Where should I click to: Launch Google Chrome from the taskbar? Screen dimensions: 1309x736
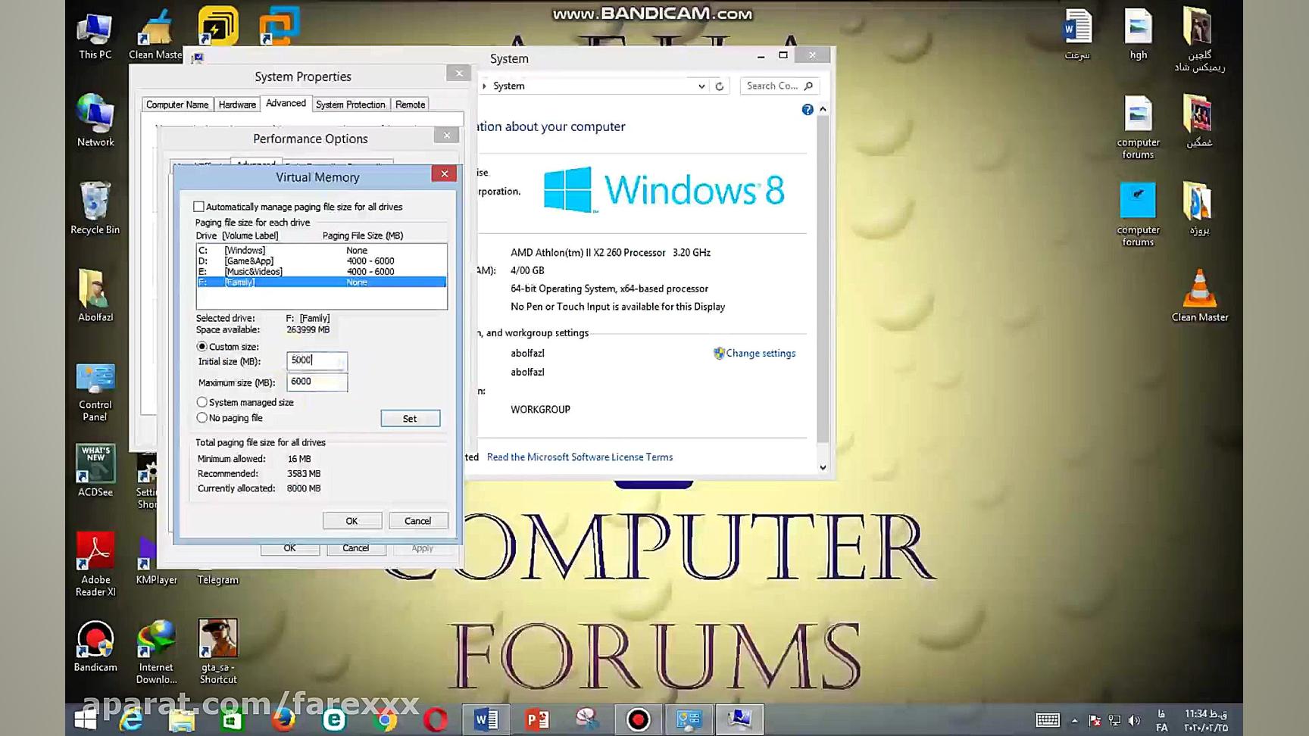[x=385, y=719]
